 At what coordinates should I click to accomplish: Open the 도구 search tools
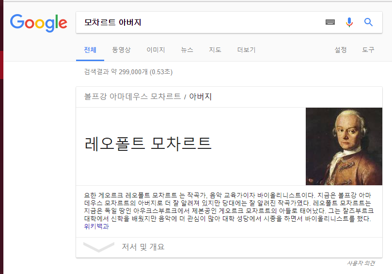[x=368, y=50]
